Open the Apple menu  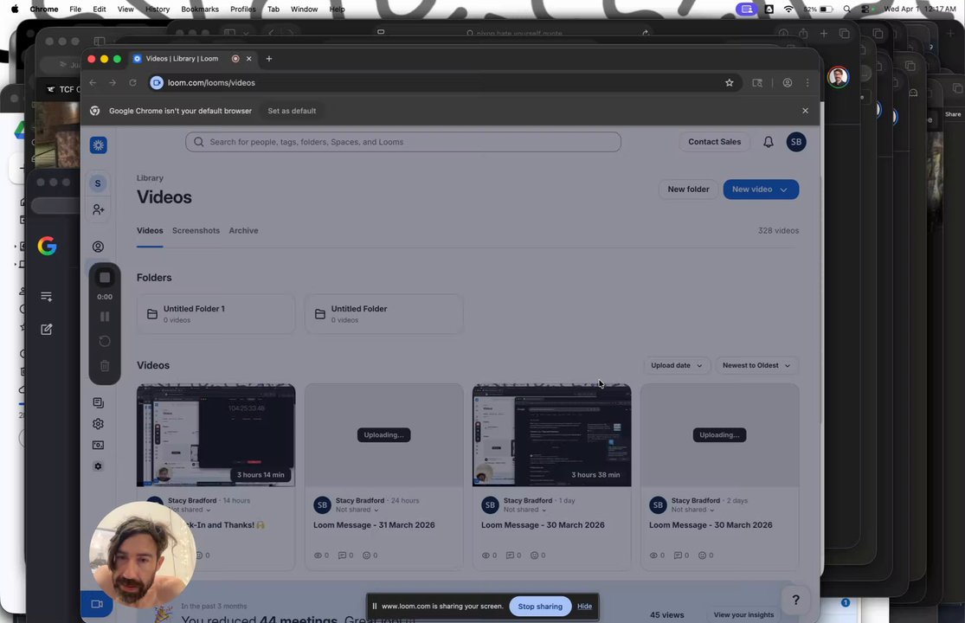15,10
